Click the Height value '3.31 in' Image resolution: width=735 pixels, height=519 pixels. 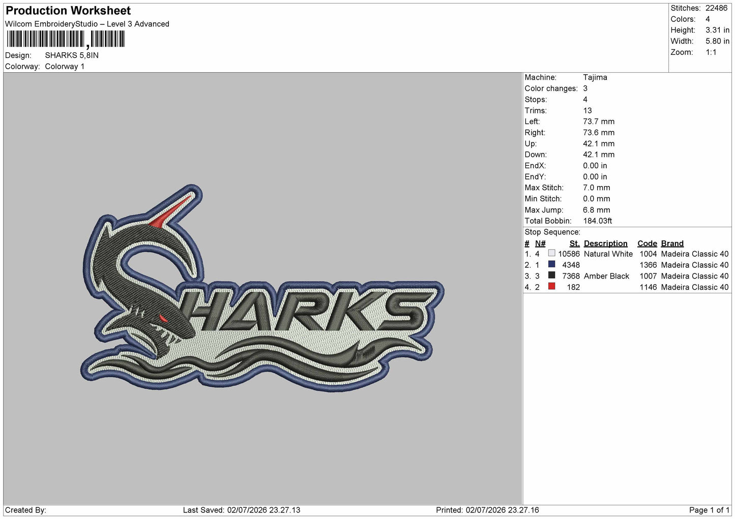717,30
